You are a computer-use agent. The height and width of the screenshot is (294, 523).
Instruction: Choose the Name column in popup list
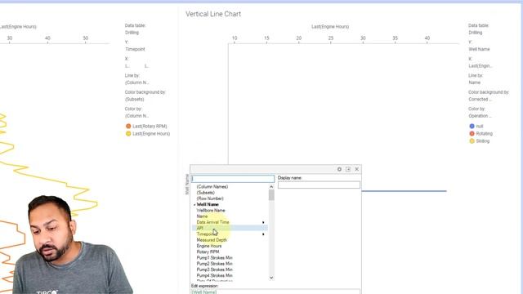pyautogui.click(x=202, y=216)
